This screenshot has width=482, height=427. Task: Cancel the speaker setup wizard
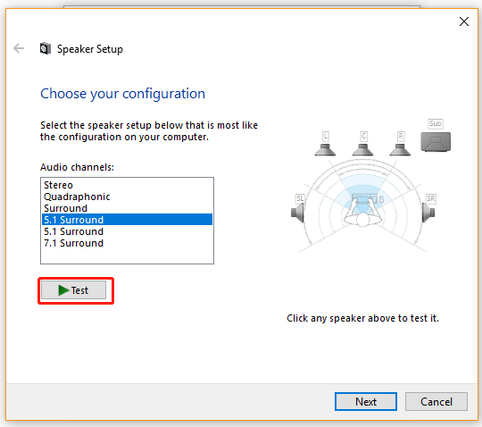tap(436, 401)
